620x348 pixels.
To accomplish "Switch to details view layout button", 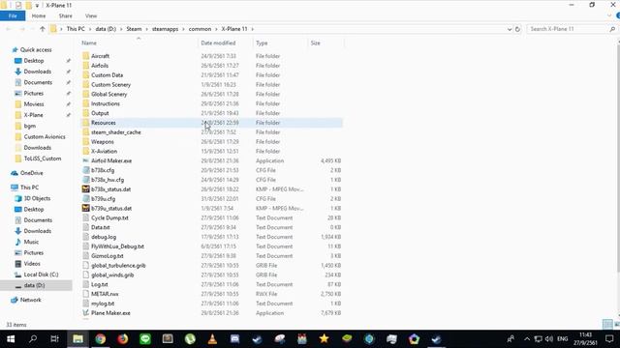I will point(607,325).
